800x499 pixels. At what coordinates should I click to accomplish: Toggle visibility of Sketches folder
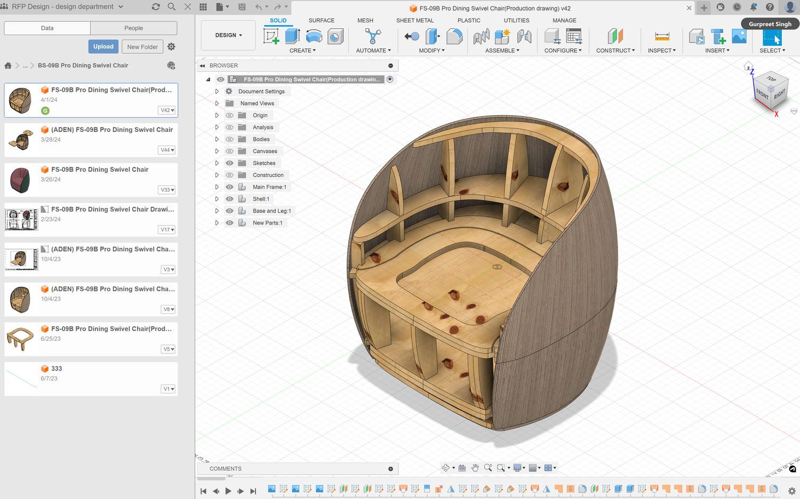coord(229,163)
